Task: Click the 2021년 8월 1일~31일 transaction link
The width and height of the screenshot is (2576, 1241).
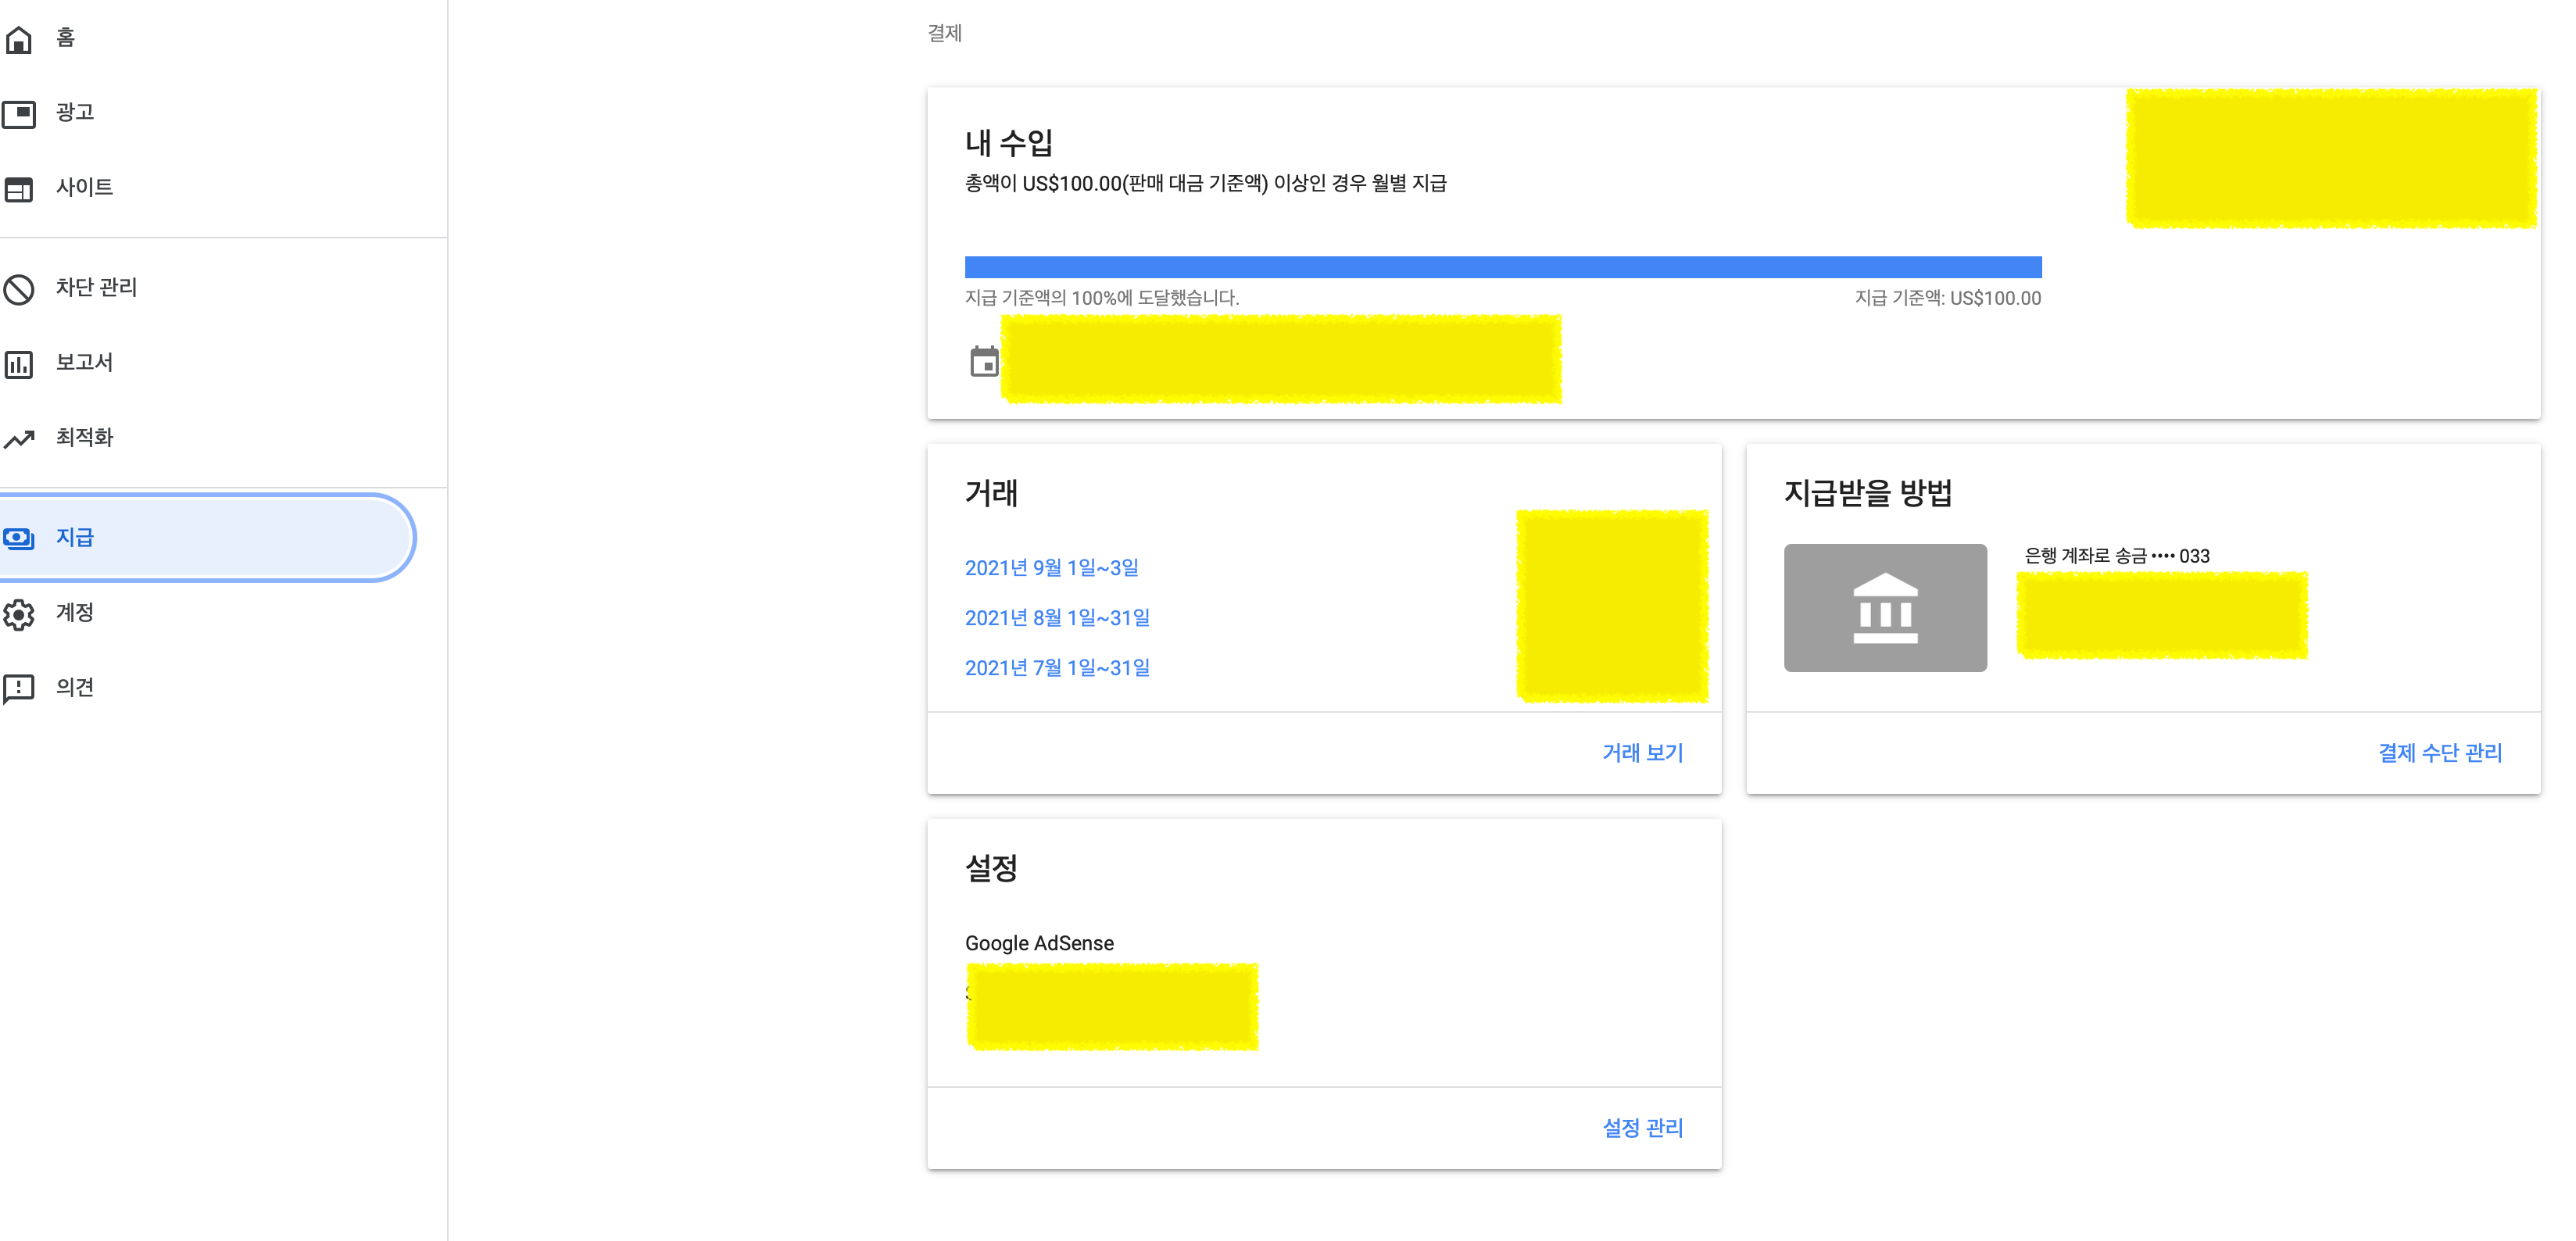Action: pyautogui.click(x=1057, y=617)
